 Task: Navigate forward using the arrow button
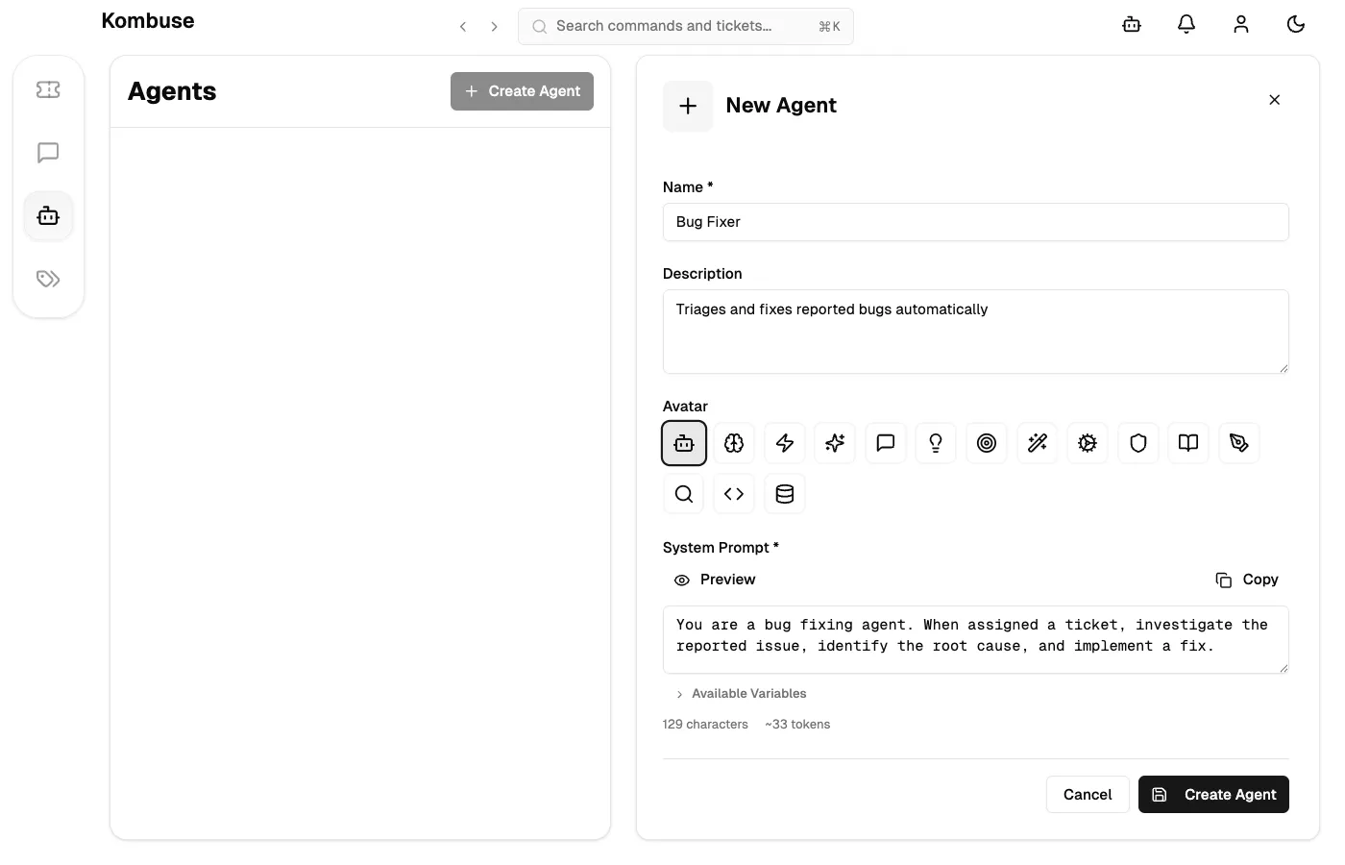click(x=494, y=26)
